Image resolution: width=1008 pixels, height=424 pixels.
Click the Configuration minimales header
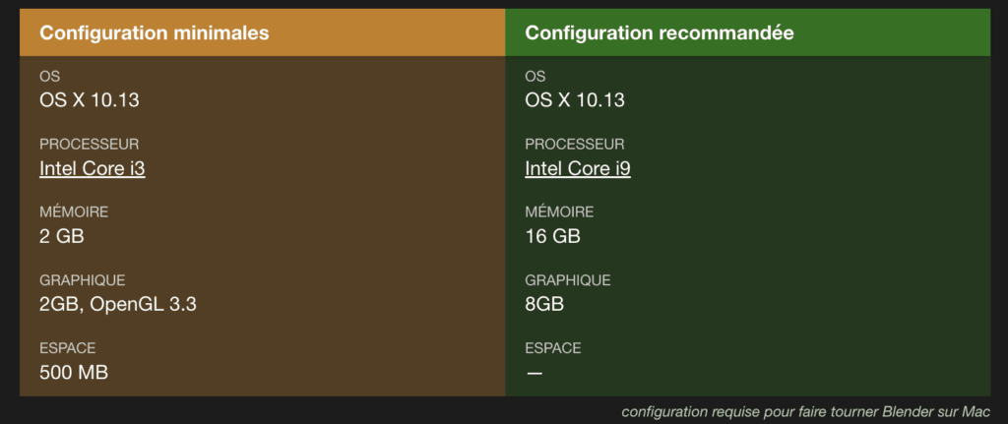[x=155, y=32]
